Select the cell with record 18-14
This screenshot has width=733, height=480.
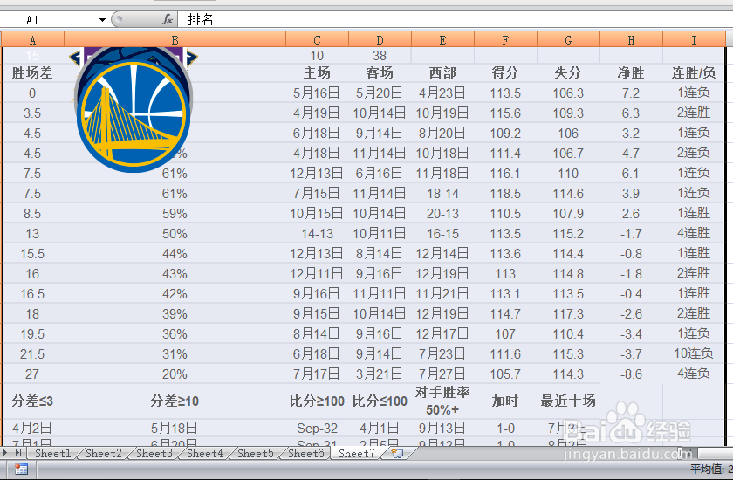(442, 194)
